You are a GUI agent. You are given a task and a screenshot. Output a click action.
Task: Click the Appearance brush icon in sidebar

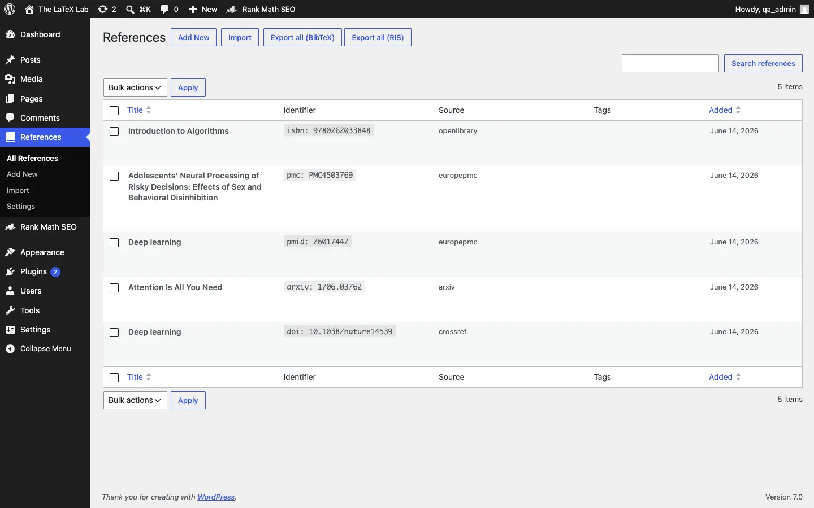coord(10,252)
